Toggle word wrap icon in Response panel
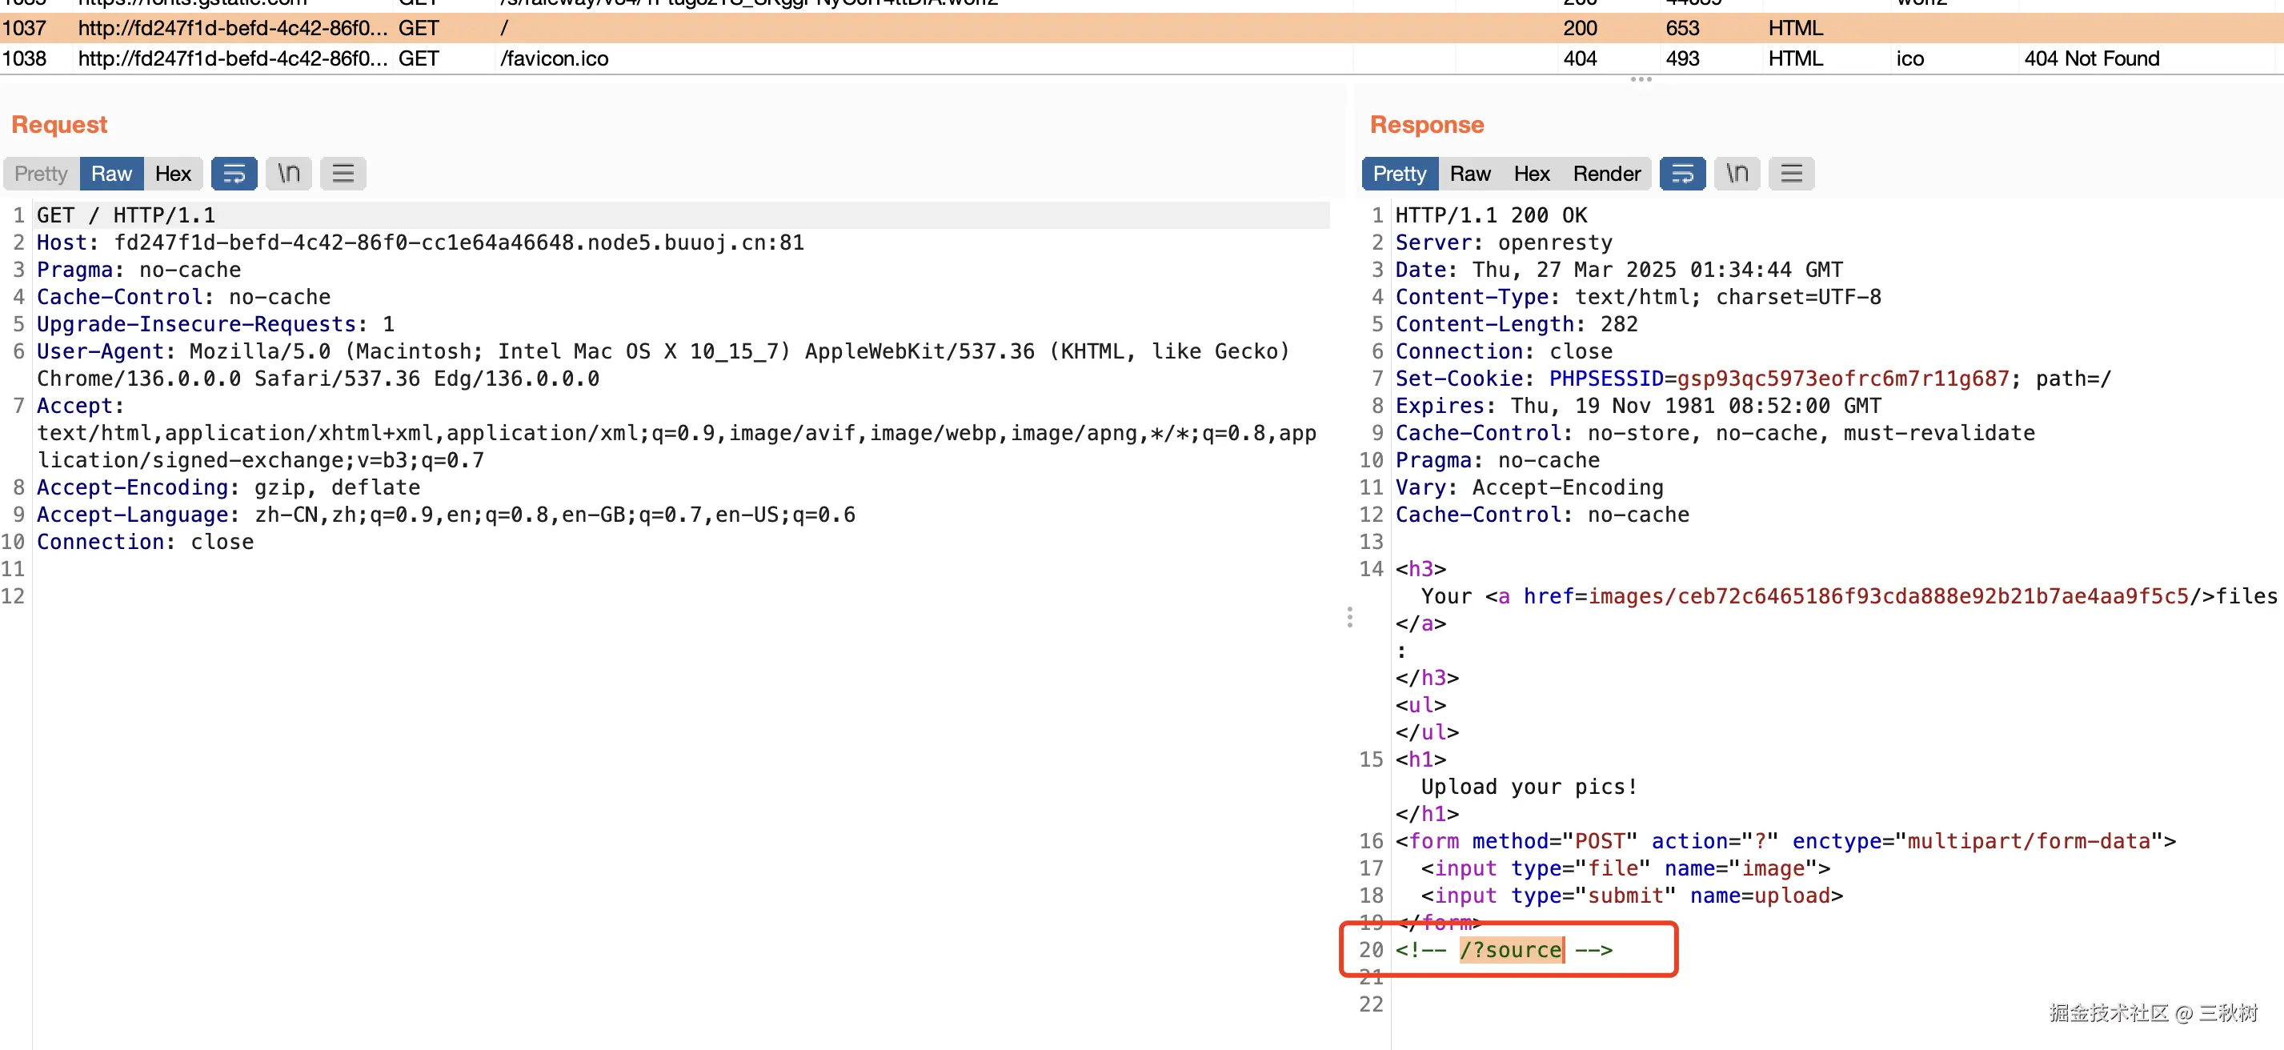This screenshot has height=1050, width=2284. [x=1682, y=174]
